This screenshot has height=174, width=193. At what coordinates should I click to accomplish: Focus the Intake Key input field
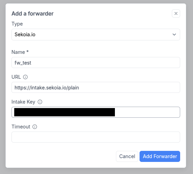click(x=96, y=112)
